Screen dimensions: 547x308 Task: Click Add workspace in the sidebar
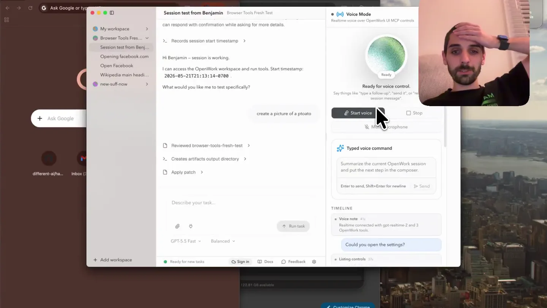(x=112, y=260)
